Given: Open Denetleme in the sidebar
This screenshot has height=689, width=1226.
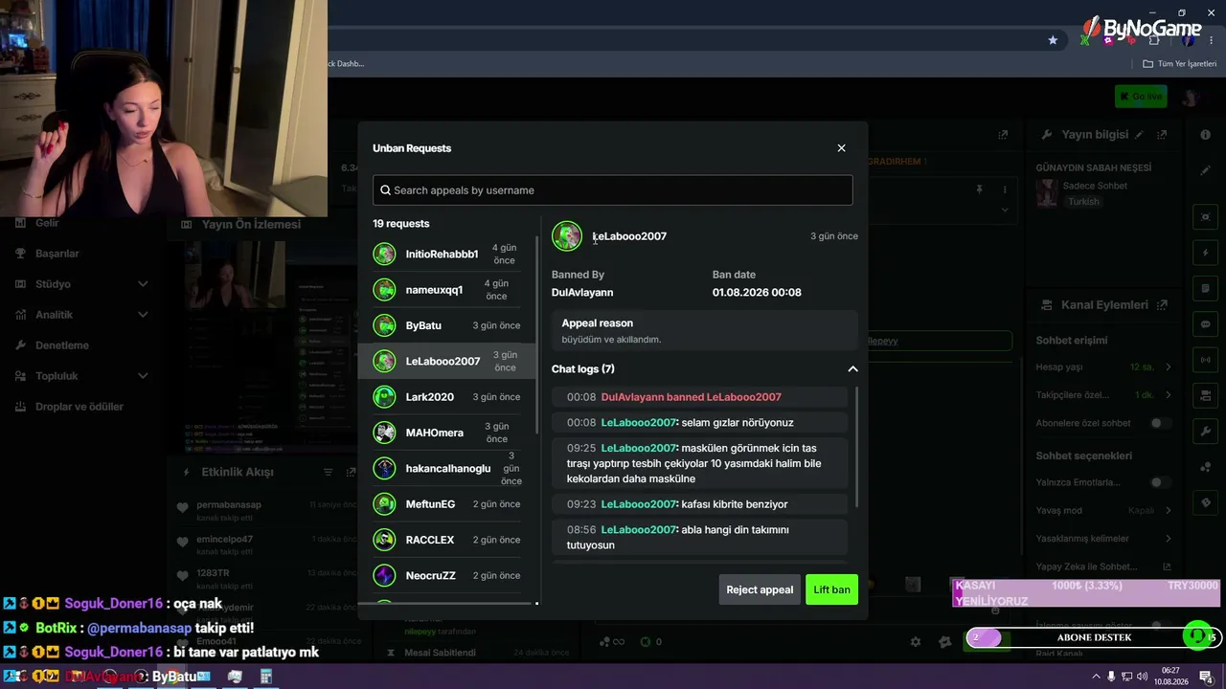Looking at the screenshot, I should [x=62, y=345].
